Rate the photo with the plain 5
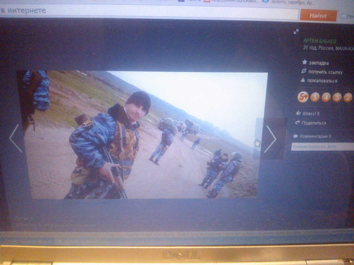Viewport: 354px width, 265px height. click(315, 97)
